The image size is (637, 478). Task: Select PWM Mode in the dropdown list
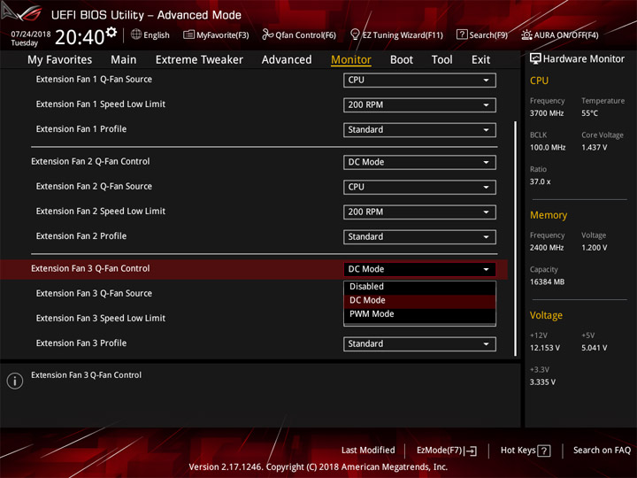pos(419,314)
